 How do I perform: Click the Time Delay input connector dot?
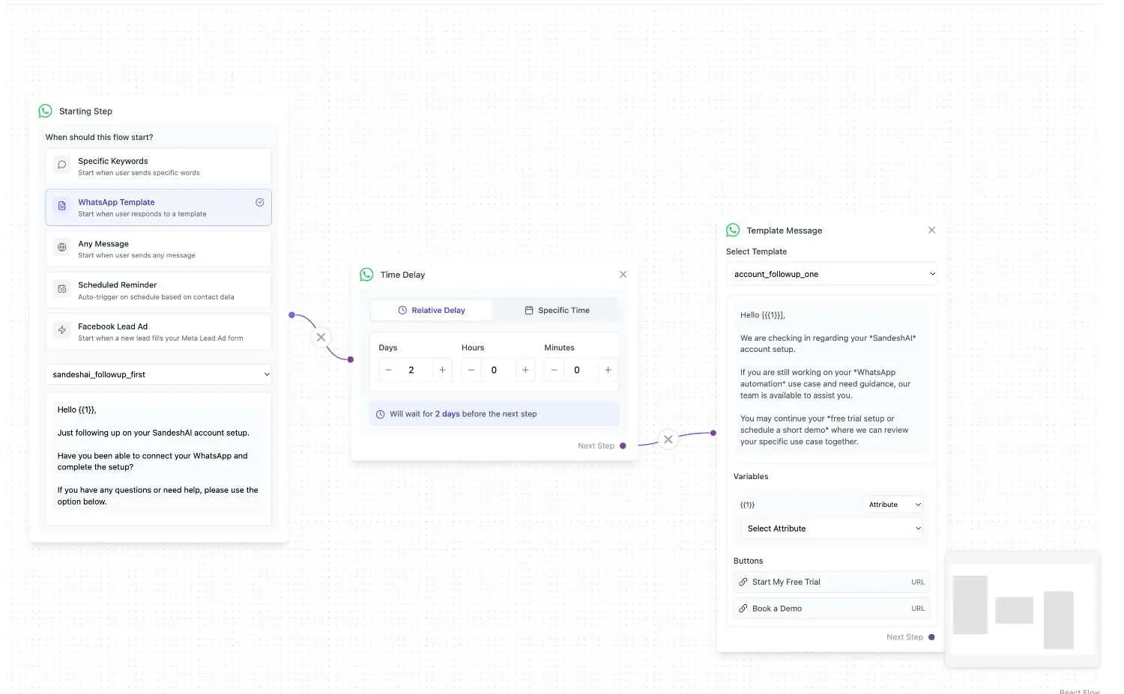(x=351, y=359)
